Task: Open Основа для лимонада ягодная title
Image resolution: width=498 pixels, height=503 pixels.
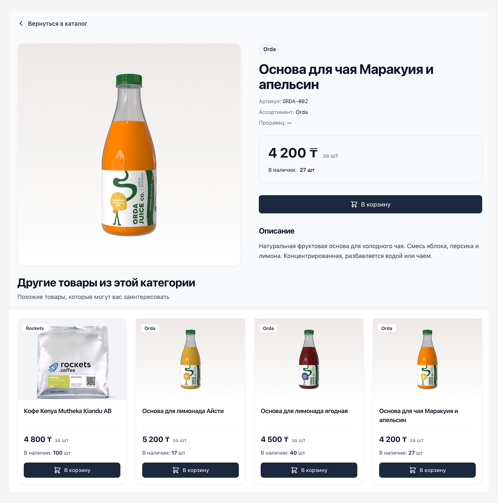Action: point(304,411)
